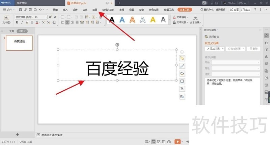Click the 字 text icon beside text box
270x145 pixels.
coord(182,89)
